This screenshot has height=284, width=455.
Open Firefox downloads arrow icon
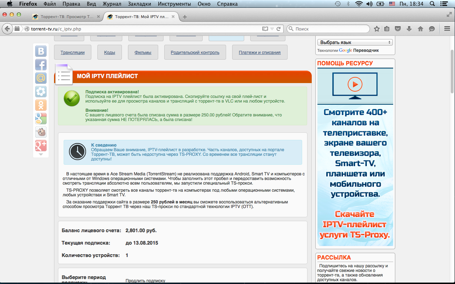click(x=409, y=29)
